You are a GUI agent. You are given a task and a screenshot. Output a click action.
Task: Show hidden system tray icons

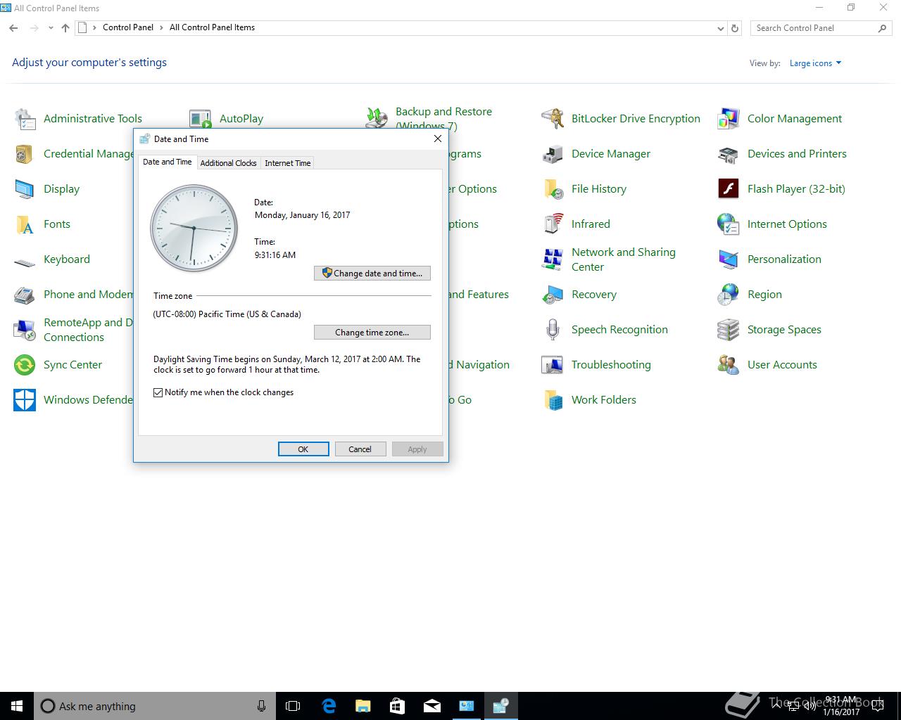point(776,706)
